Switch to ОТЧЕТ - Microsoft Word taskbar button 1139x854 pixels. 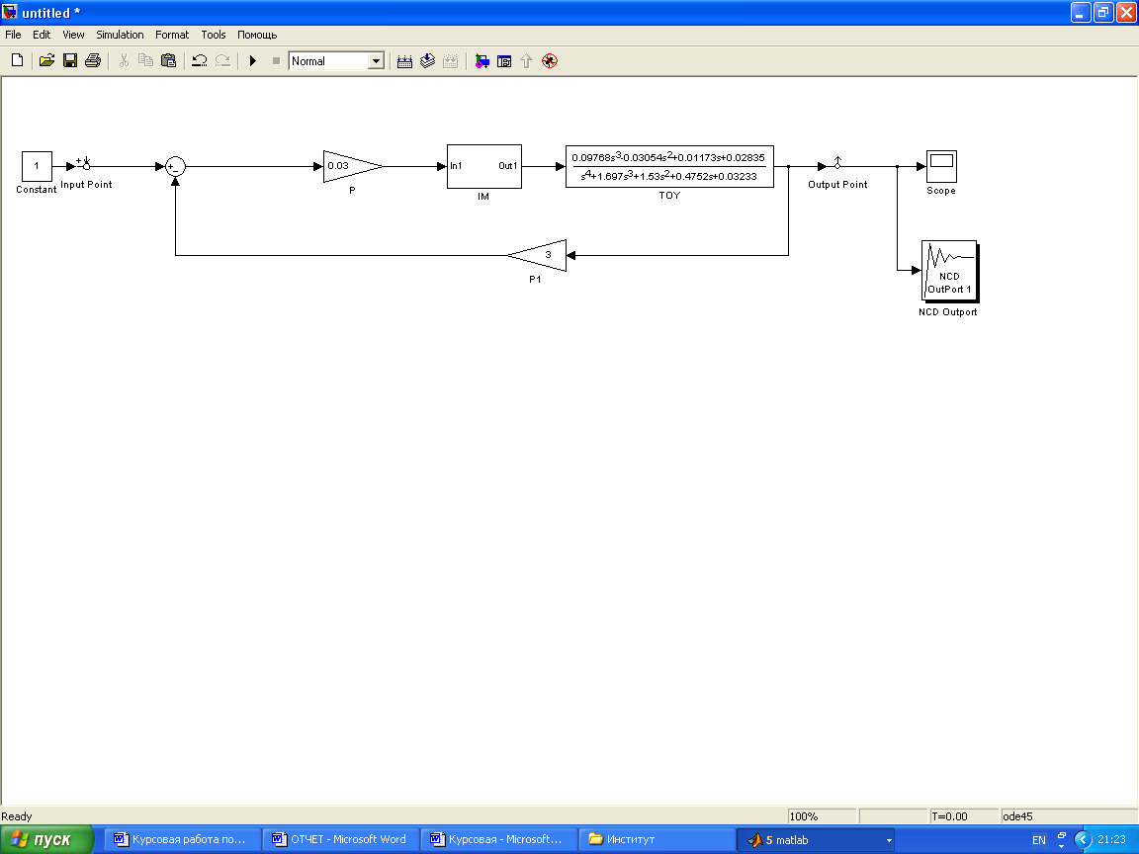(340, 839)
